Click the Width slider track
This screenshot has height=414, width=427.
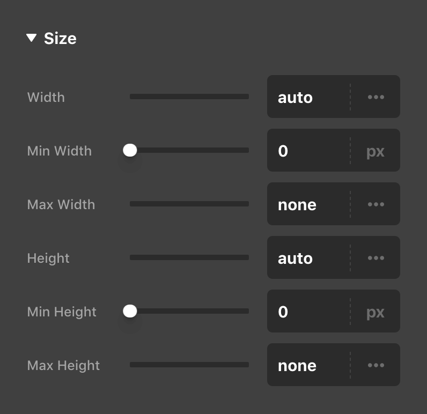pyautogui.click(x=189, y=97)
